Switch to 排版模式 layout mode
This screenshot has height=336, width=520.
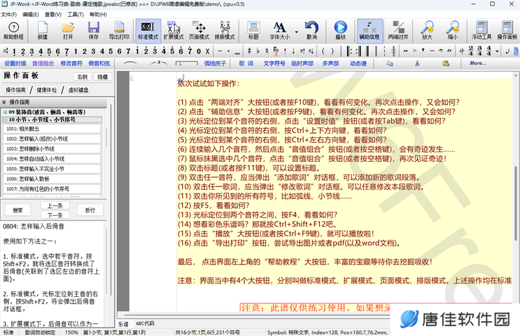(x=224, y=31)
